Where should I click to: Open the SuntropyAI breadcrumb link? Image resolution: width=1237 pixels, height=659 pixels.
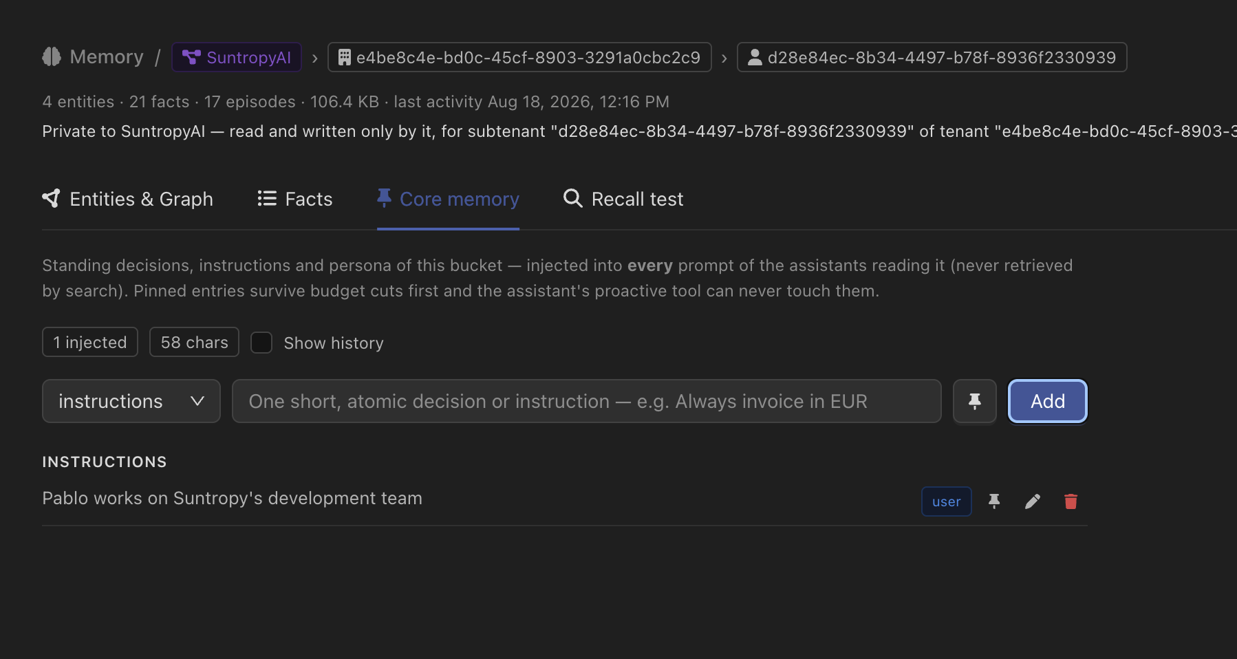pos(237,57)
